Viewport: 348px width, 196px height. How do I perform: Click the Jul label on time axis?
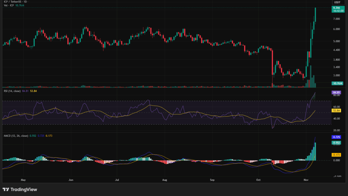pos(117,180)
